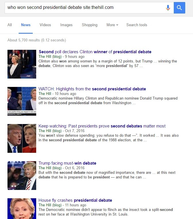Click the Trump and Clinton split-face thumbnail

(22, 138)
